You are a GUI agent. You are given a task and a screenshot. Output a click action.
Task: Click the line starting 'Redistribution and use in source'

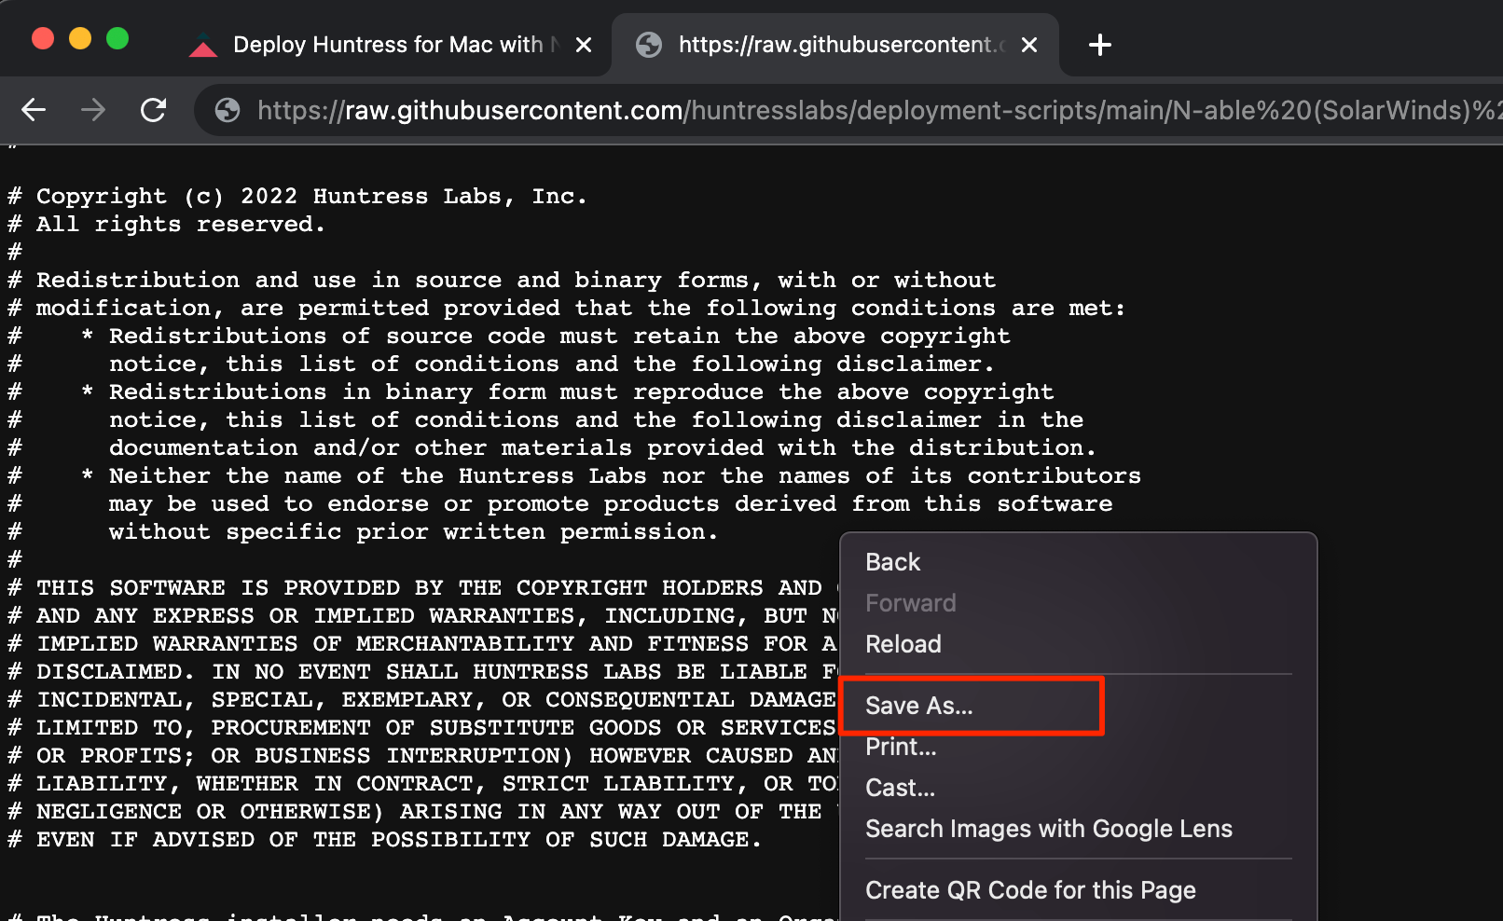[502, 281]
